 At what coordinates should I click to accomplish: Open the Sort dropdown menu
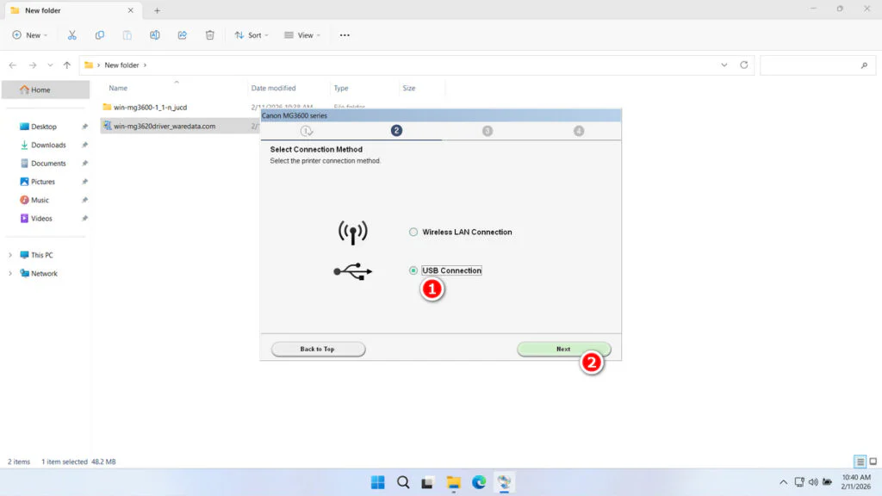coord(251,34)
